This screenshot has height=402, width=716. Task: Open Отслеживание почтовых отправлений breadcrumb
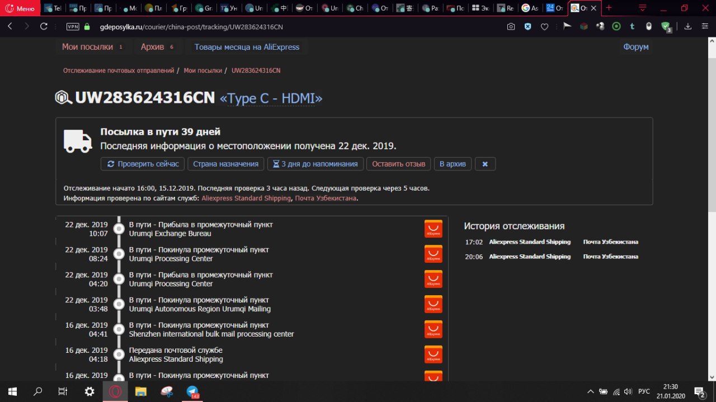(119, 70)
